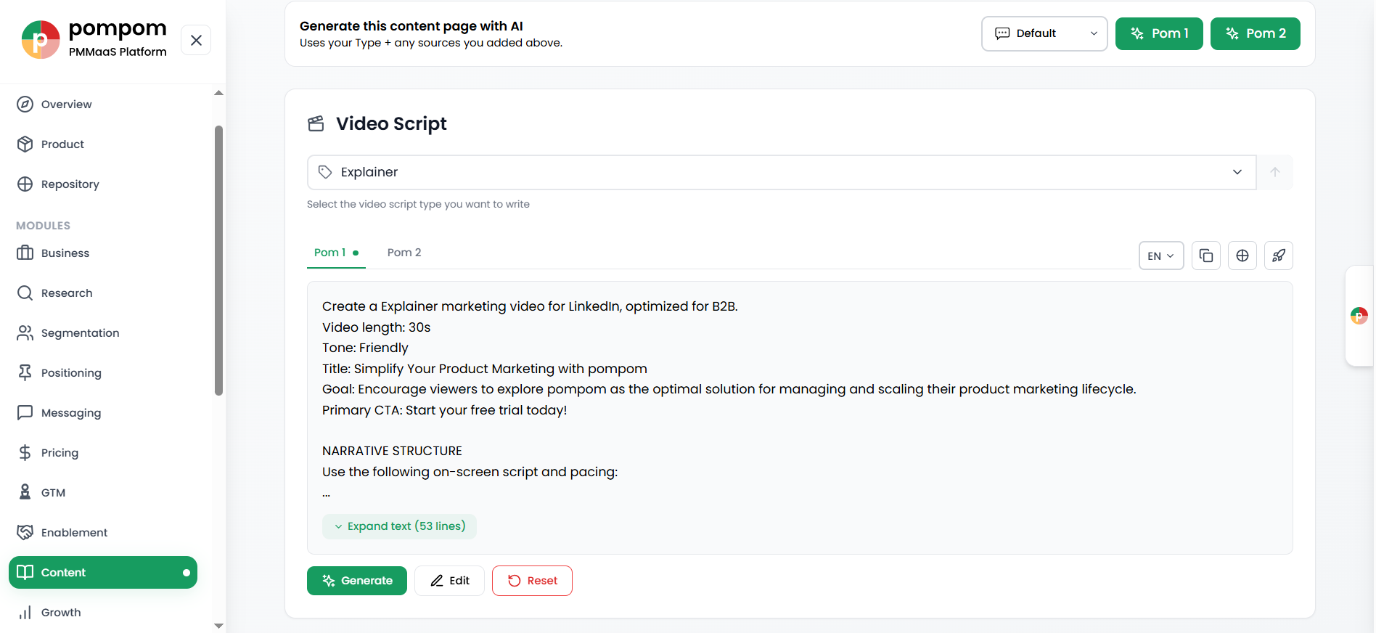Generate with the top Pom 2 button
The width and height of the screenshot is (1376, 633).
point(1256,33)
